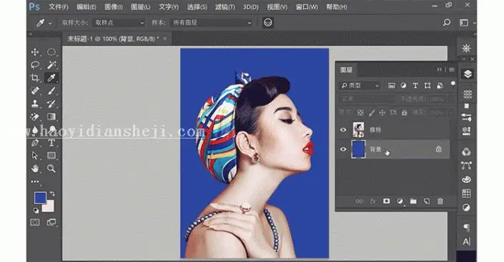Viewport: 504px width, 262px height.
Task: Open the Edit Toolbar three-dots button
Action: click(35, 182)
